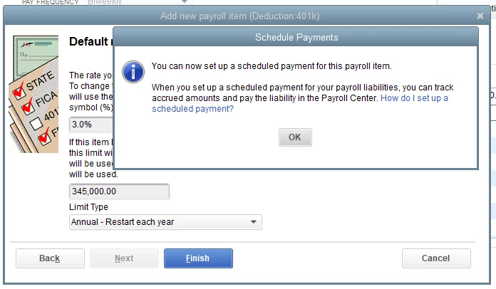Select the 345,000.00 limit field
Viewport: 496px width, 289px height.
coord(119,191)
